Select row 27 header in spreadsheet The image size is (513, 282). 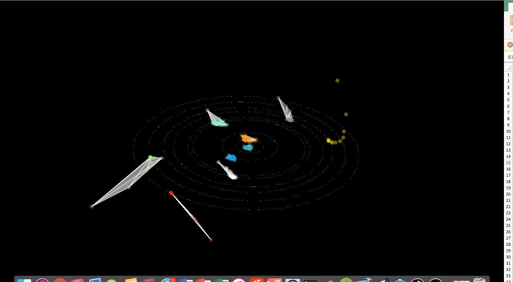(x=508, y=238)
